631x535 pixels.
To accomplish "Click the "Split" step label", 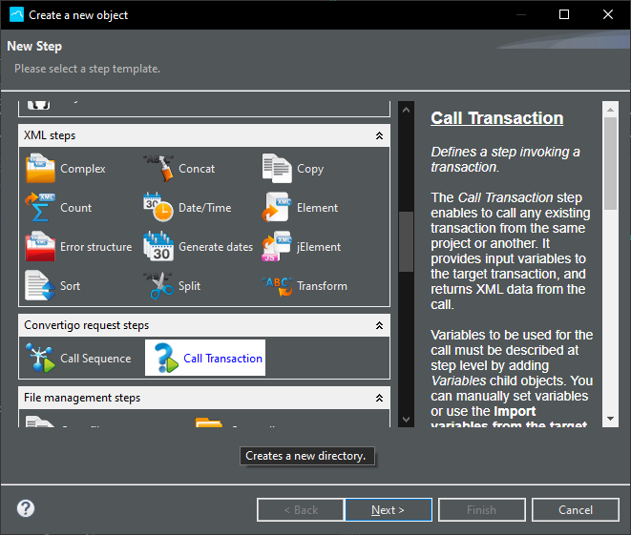I will [190, 286].
